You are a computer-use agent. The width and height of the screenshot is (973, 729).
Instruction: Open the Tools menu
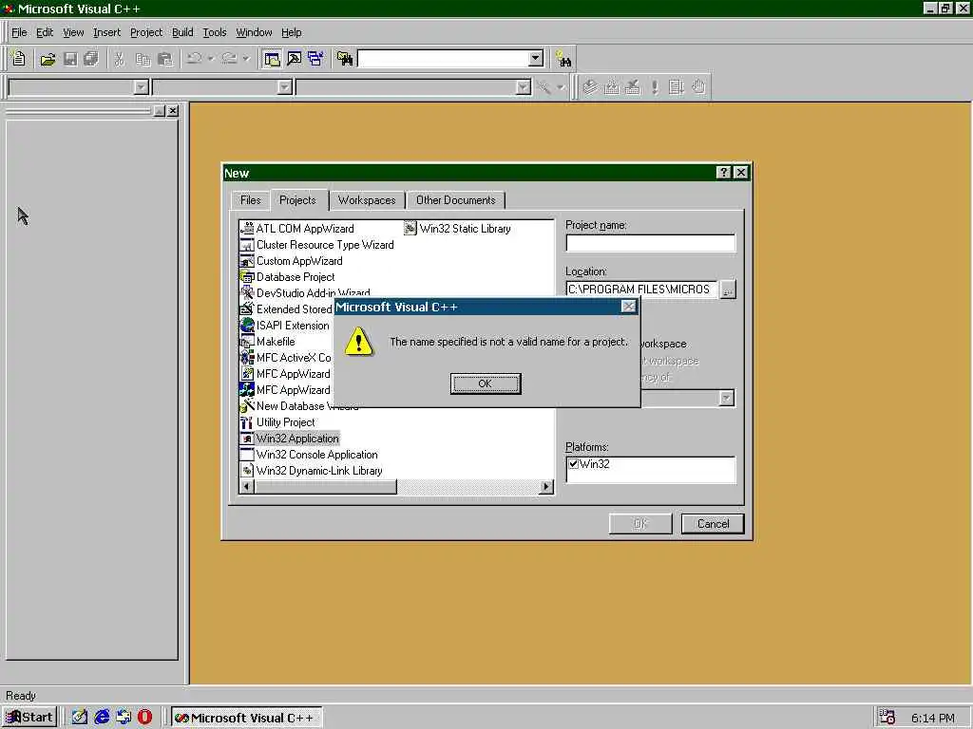coord(215,32)
